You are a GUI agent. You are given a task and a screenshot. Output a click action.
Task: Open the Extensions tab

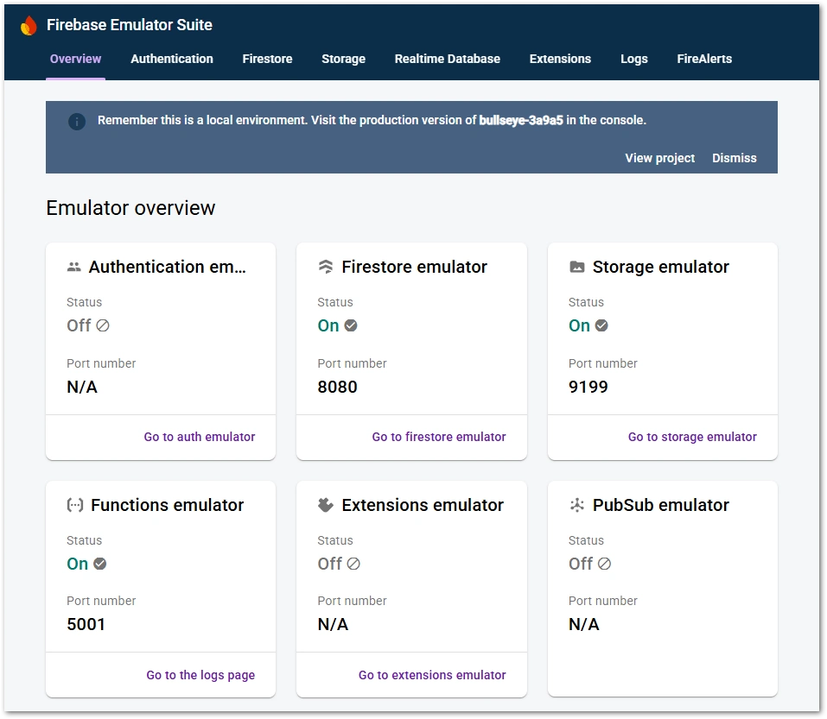coord(560,59)
